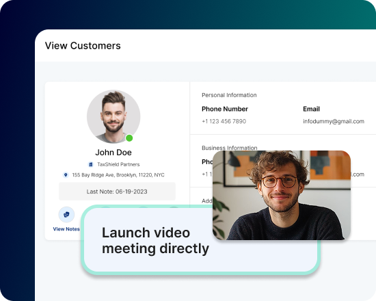This screenshot has width=376, height=301.
Task: Select the TaxShield Partners company text
Action: pos(118,164)
